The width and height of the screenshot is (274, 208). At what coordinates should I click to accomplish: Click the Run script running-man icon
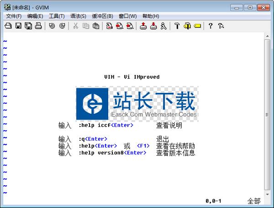pos(163,26)
